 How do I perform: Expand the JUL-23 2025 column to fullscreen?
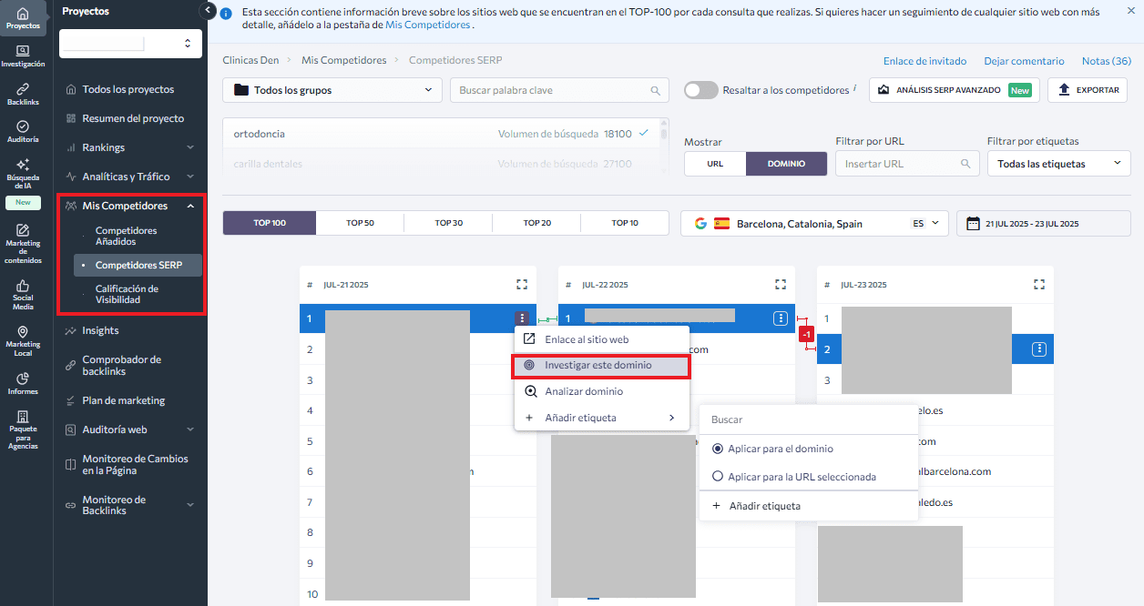1039,285
